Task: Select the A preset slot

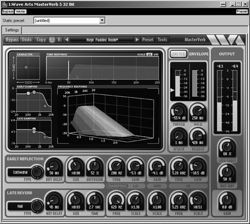Action: point(52,40)
